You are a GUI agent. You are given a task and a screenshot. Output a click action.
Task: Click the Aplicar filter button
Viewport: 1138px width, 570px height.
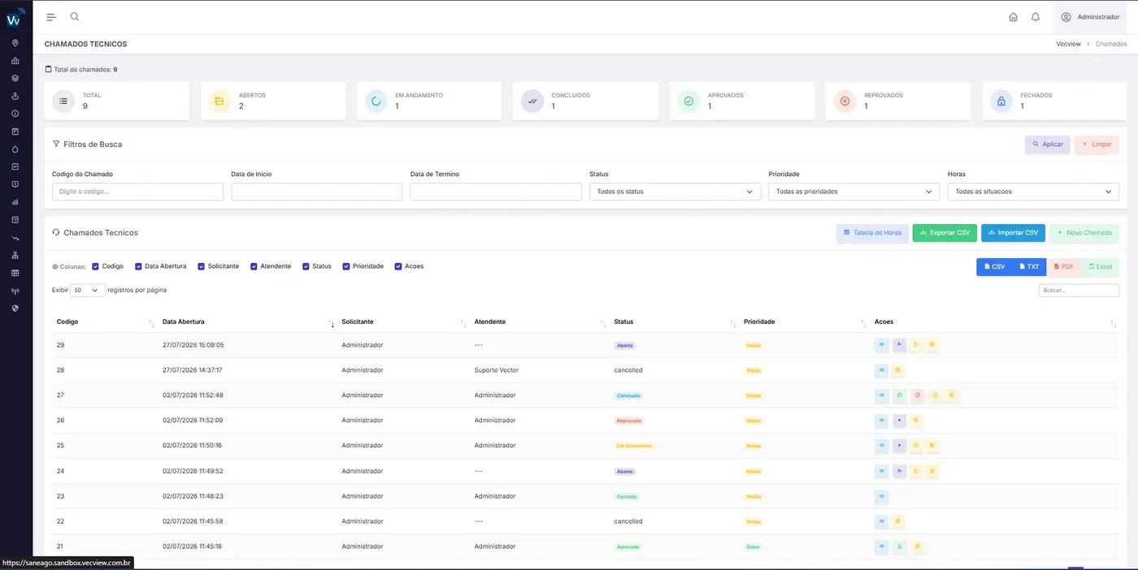(1048, 145)
